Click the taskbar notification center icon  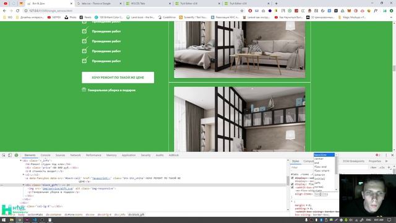point(389,220)
